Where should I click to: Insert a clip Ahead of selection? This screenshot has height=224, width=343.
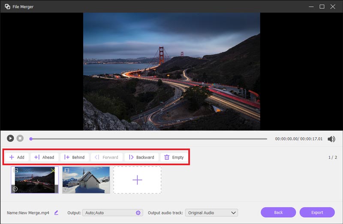pos(44,157)
